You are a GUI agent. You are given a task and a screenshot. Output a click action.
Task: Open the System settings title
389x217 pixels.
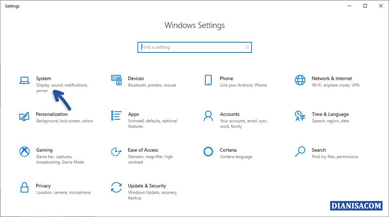[x=43, y=78]
